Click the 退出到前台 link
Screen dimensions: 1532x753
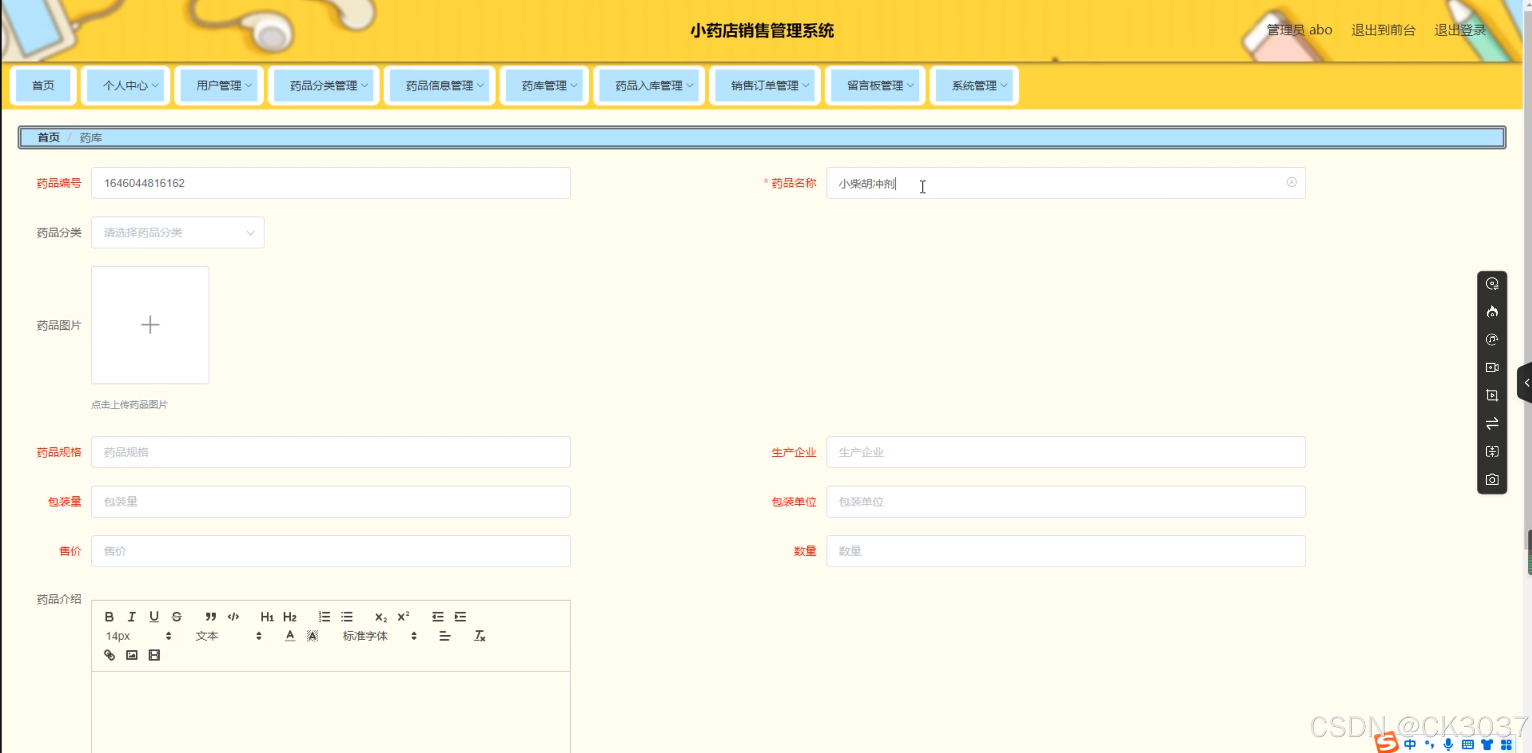1383,30
